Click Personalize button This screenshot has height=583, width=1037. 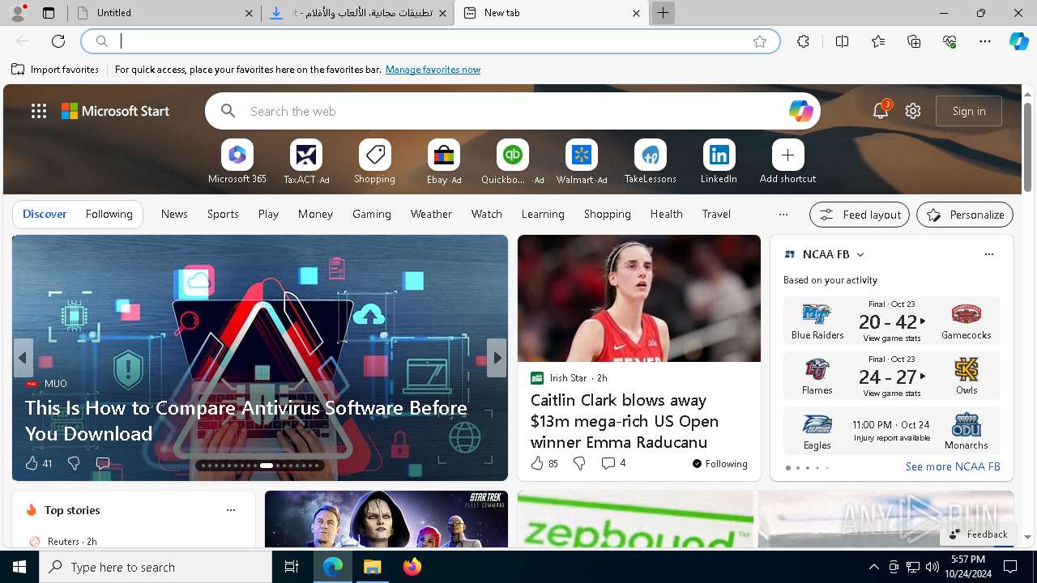pos(965,215)
